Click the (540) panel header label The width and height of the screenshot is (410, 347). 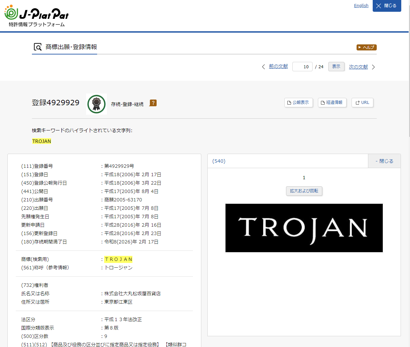(x=219, y=161)
